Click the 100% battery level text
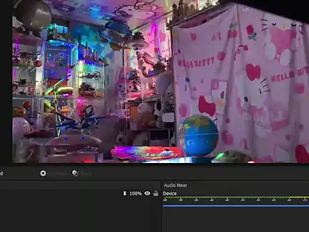The height and width of the screenshot is (232, 309). point(136,193)
